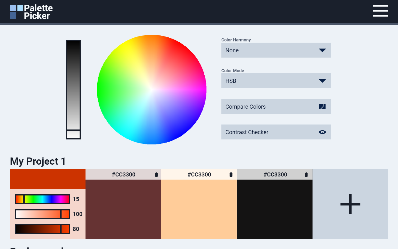Click hex code above brown swatch
The width and height of the screenshot is (398, 249).
[124, 175]
